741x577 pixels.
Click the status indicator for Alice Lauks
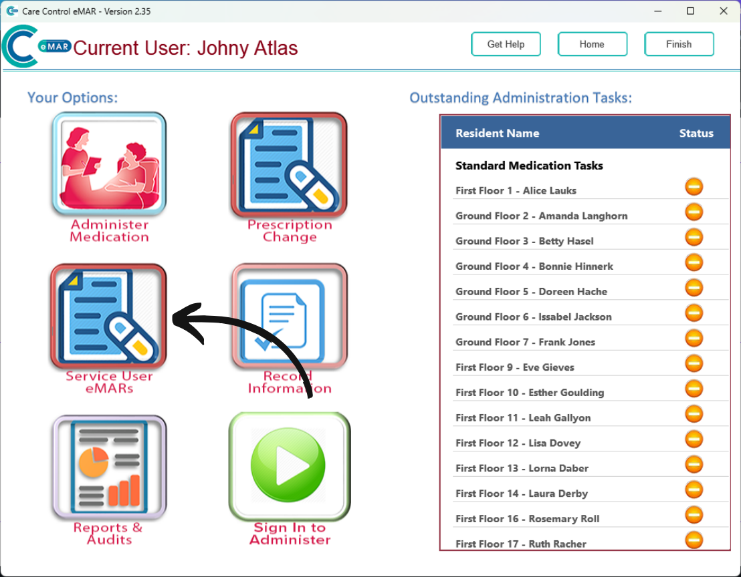click(694, 186)
